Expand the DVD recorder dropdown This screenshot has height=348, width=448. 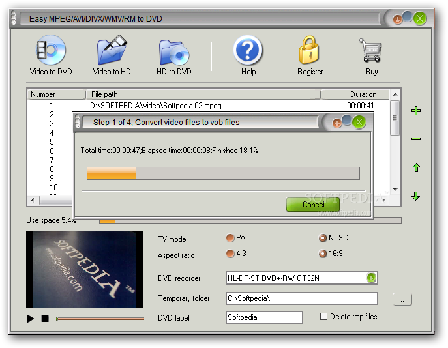[371, 278]
